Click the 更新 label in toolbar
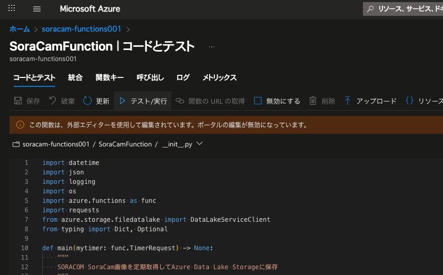Image resolution: width=443 pixels, height=275 pixels. 103,101
